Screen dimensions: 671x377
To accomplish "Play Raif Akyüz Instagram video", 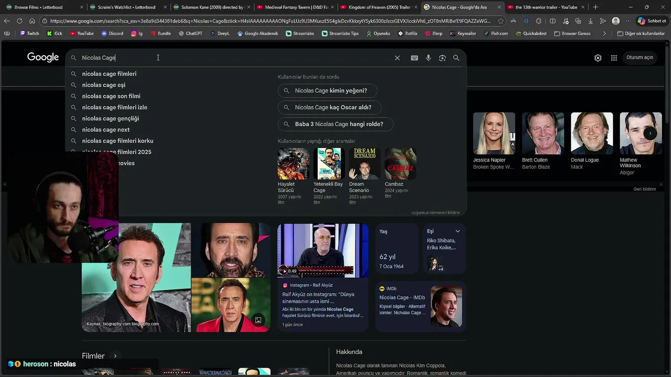I will [x=323, y=251].
